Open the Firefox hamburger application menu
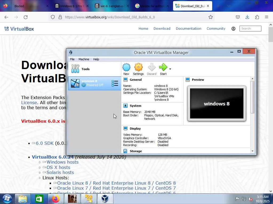Screen dimensions: 273x204 click(x=267, y=17)
